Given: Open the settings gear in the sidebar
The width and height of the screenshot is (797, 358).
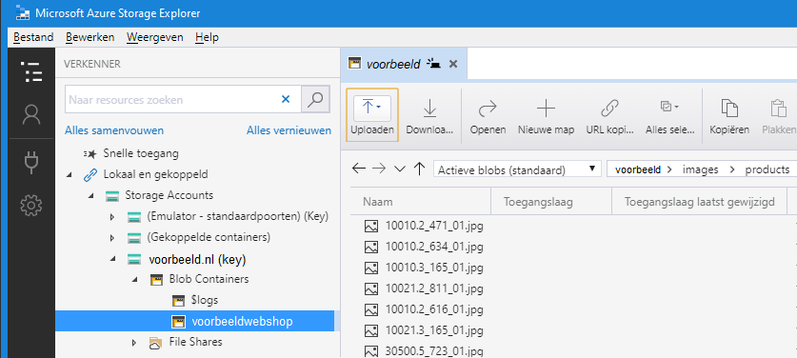Looking at the screenshot, I should pyautogui.click(x=31, y=206).
